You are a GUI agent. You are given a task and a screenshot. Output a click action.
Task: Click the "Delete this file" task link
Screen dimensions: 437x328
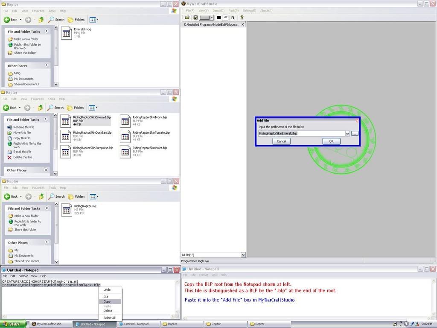pyautogui.click(x=23, y=157)
